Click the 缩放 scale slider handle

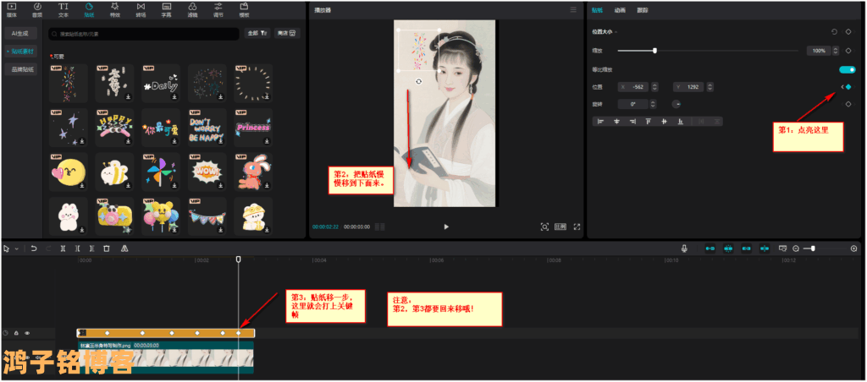(654, 52)
